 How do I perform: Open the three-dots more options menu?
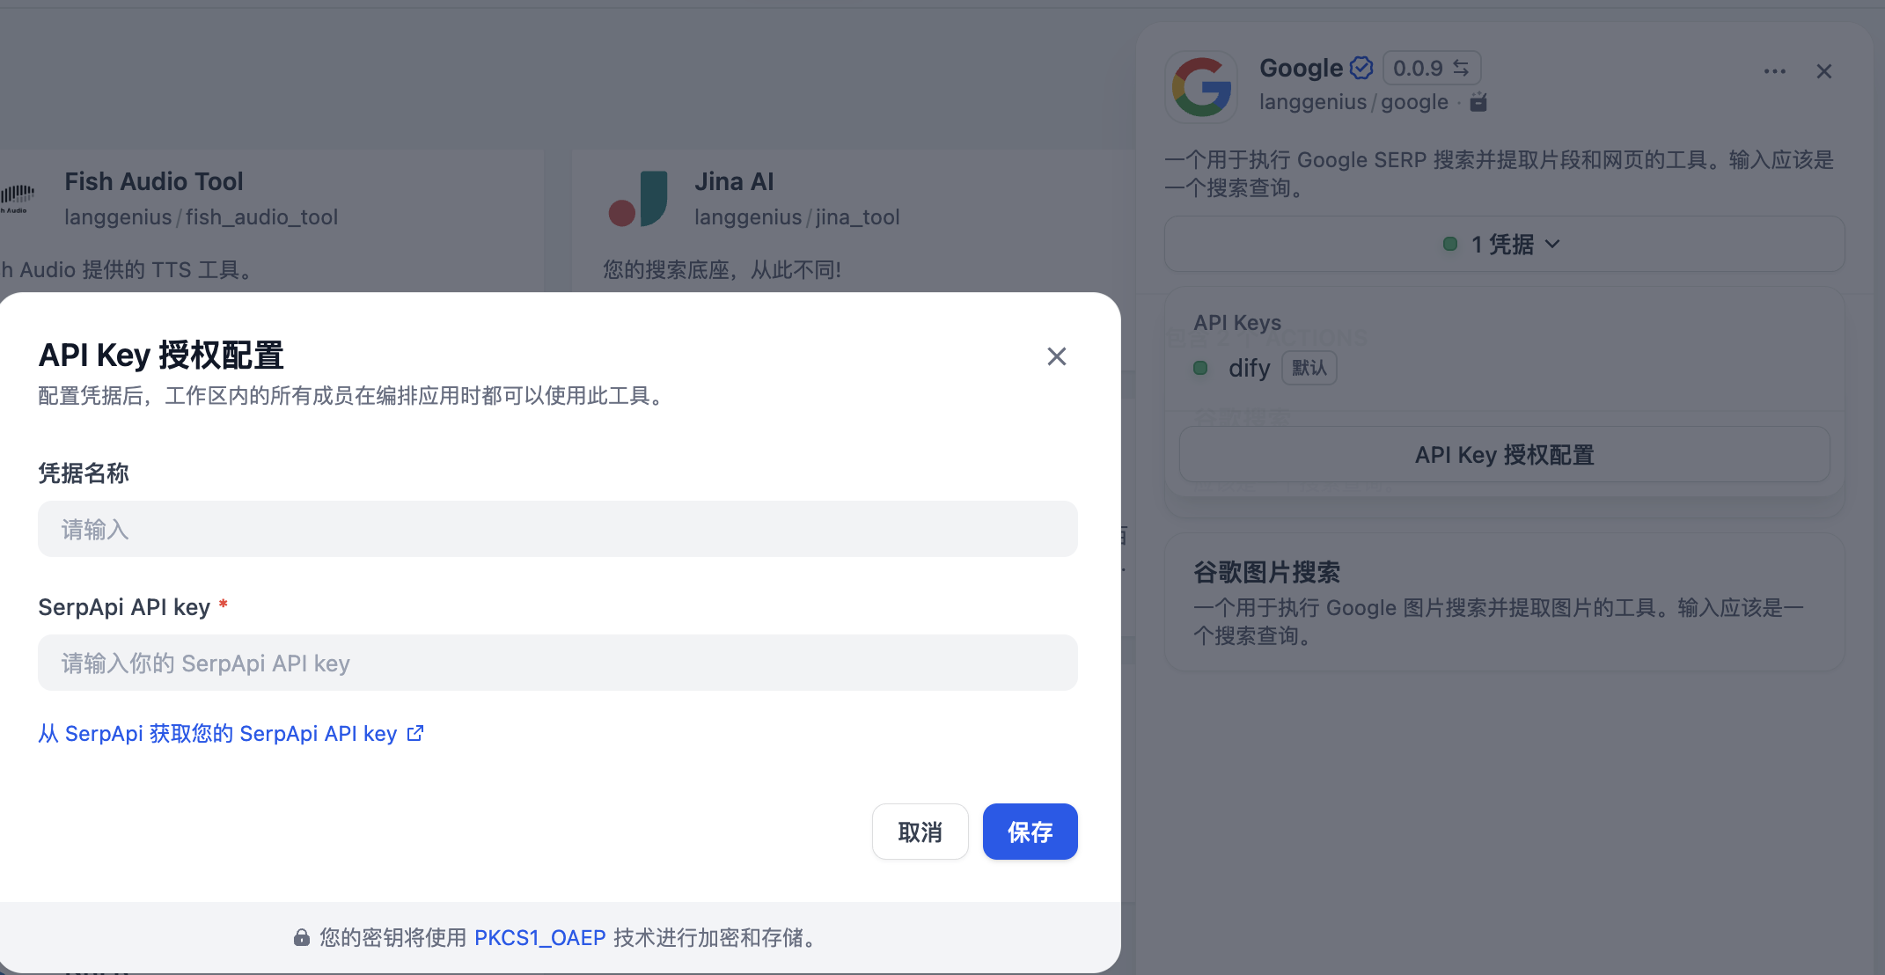pyautogui.click(x=1774, y=71)
